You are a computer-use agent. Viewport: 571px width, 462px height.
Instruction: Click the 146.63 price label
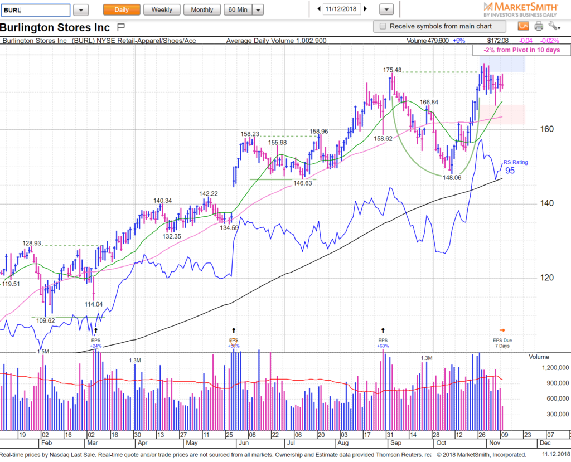[x=303, y=183]
